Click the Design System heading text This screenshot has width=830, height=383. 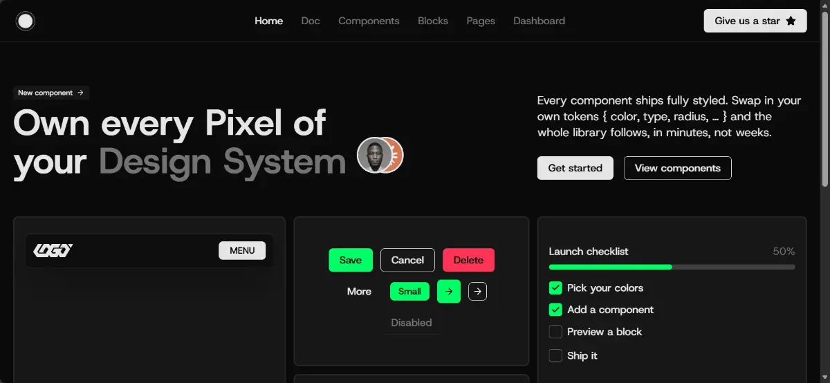coord(222,162)
